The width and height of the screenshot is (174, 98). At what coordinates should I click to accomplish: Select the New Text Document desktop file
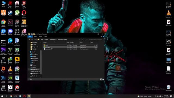pyautogui.click(x=169, y=70)
